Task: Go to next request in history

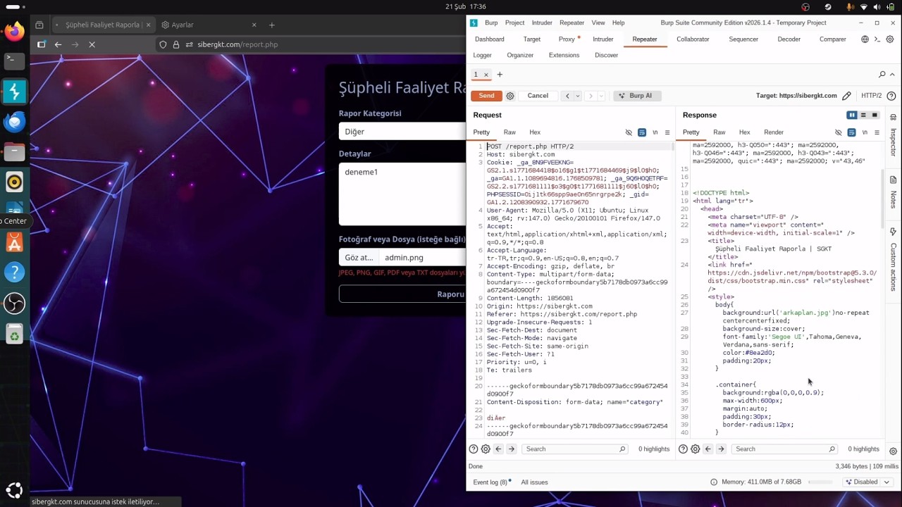Action: coord(591,96)
